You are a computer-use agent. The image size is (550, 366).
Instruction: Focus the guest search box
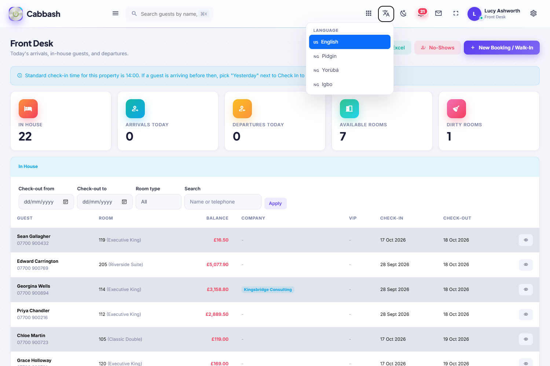point(169,14)
